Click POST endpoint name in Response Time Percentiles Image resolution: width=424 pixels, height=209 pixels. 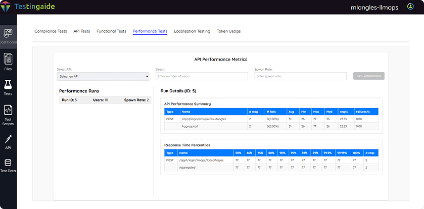pyautogui.click(x=201, y=160)
